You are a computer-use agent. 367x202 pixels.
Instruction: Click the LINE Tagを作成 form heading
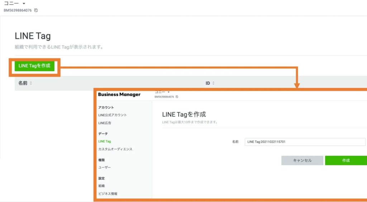[x=184, y=115]
